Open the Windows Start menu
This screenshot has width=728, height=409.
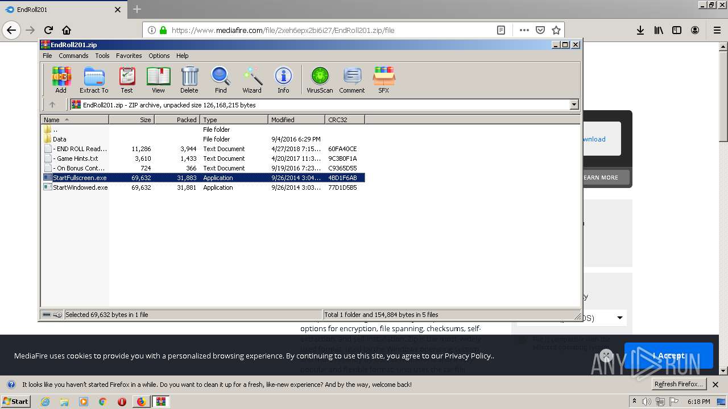pos(15,401)
